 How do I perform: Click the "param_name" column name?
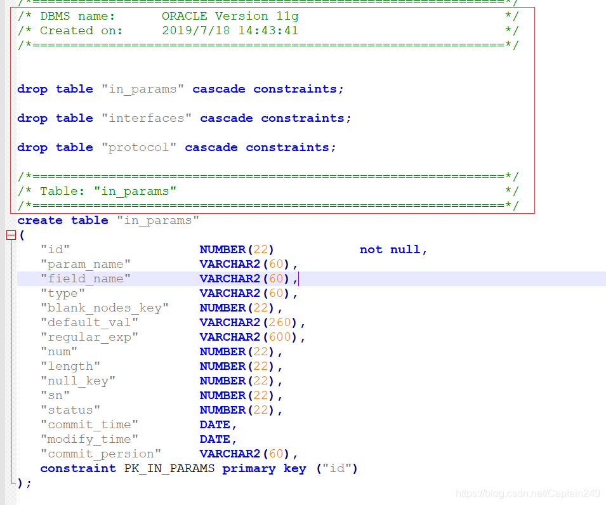point(86,265)
